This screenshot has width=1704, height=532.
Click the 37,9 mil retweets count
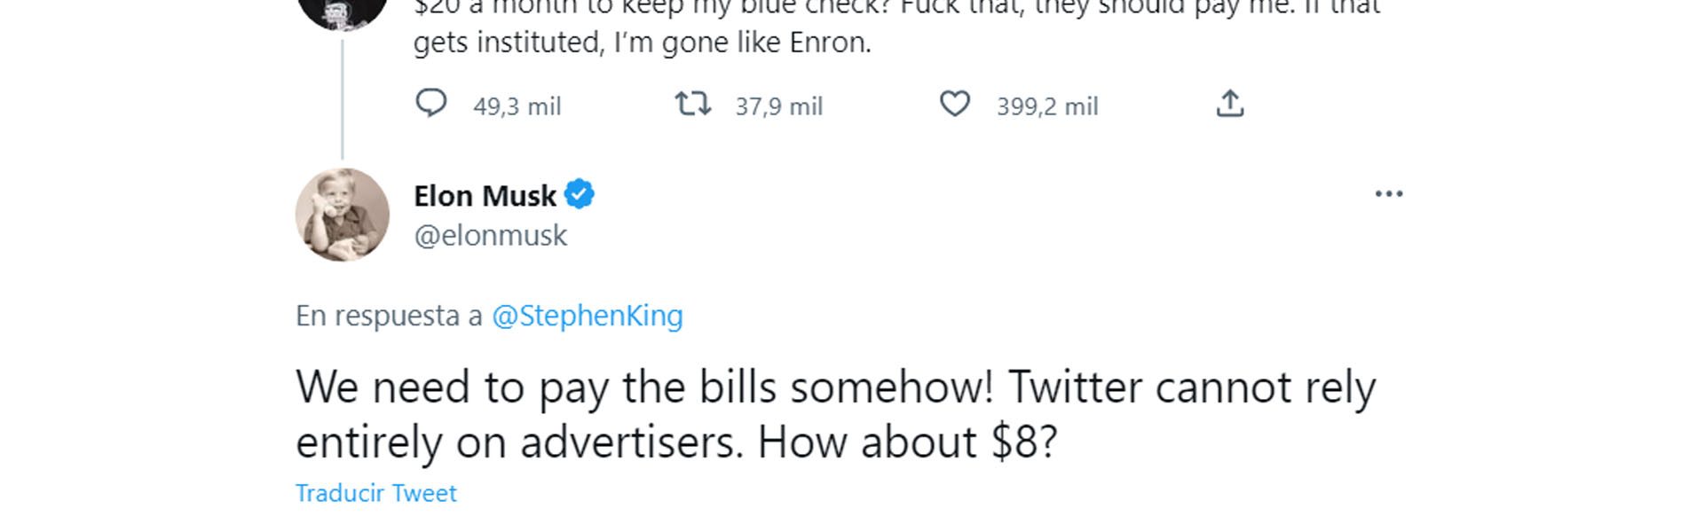tap(778, 106)
